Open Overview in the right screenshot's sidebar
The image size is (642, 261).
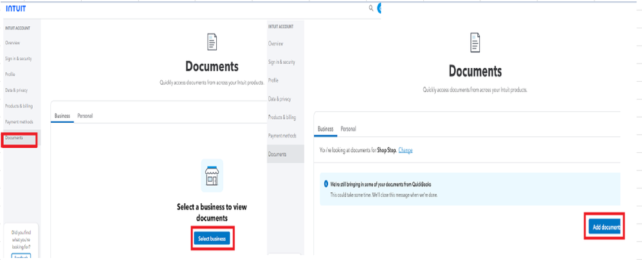[x=275, y=44]
